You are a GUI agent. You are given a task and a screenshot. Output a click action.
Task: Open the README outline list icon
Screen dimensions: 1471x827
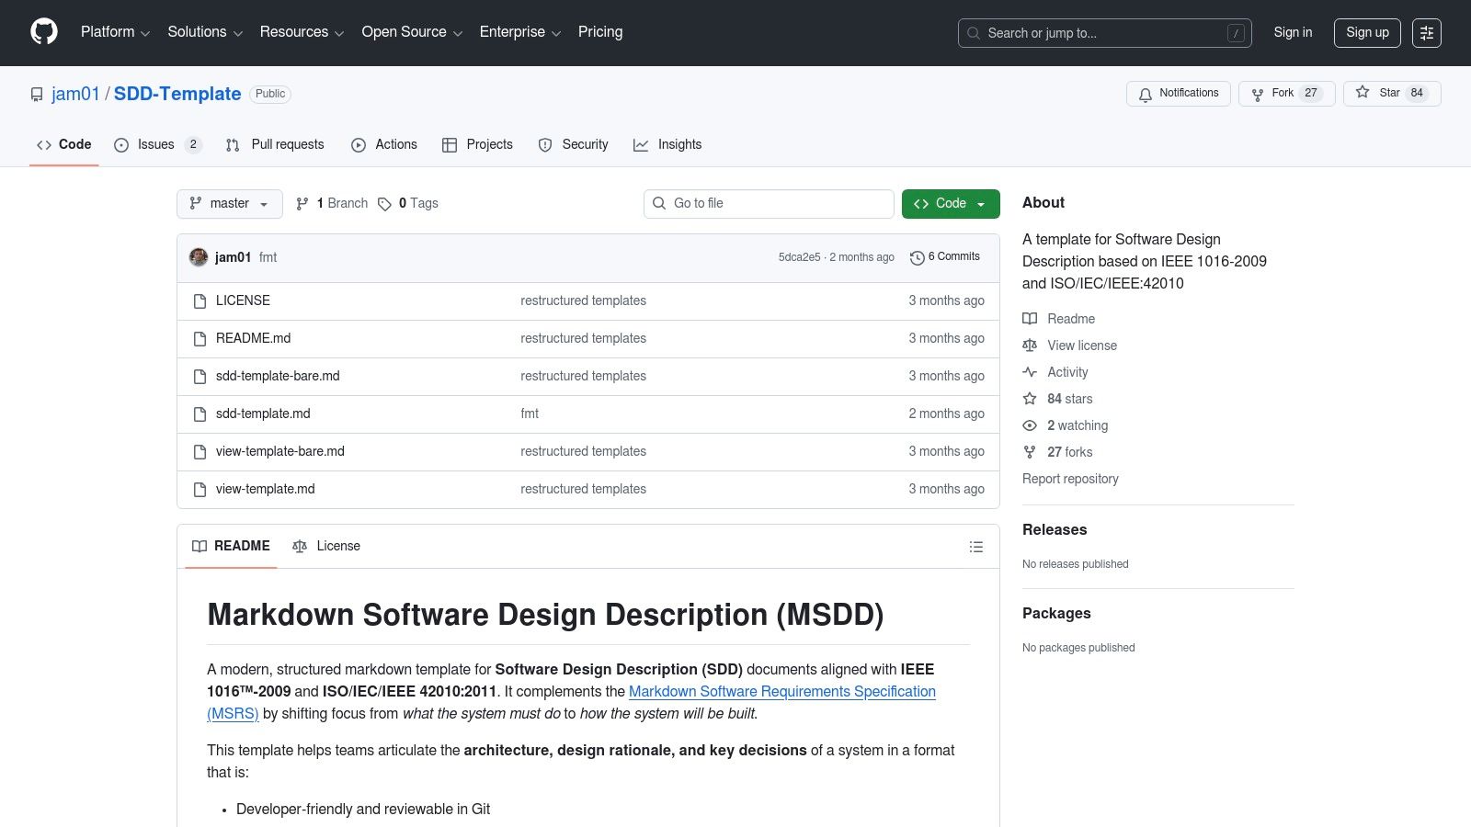tap(975, 547)
